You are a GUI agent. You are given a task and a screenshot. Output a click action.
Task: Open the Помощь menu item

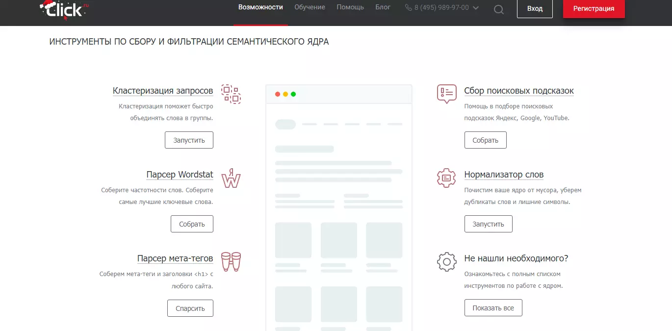[350, 7]
